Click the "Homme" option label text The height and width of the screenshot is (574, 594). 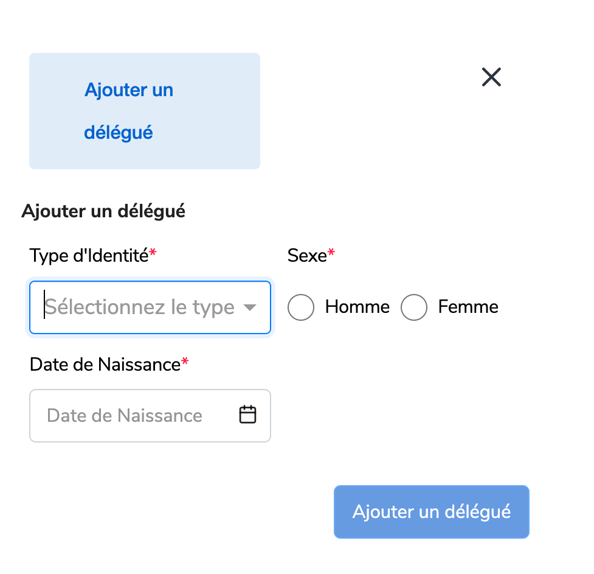357,307
